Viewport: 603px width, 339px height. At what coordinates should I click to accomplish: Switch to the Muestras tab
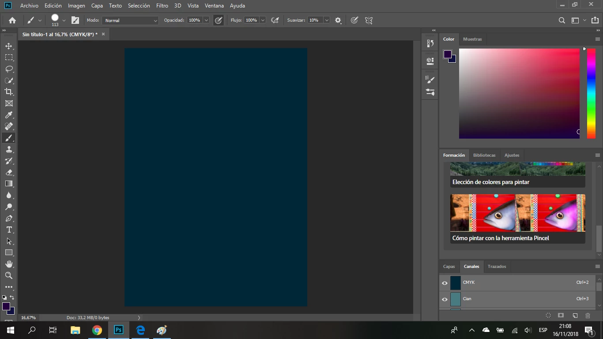click(x=472, y=39)
